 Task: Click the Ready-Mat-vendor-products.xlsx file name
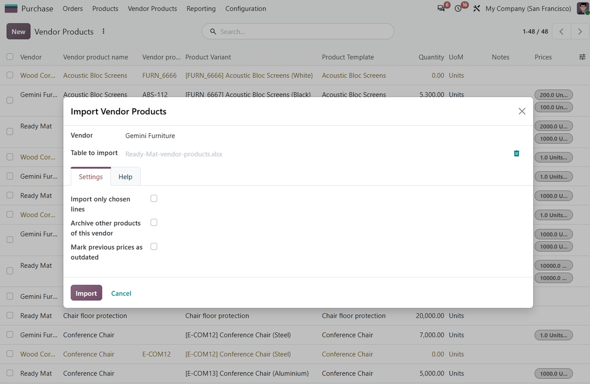(x=173, y=154)
